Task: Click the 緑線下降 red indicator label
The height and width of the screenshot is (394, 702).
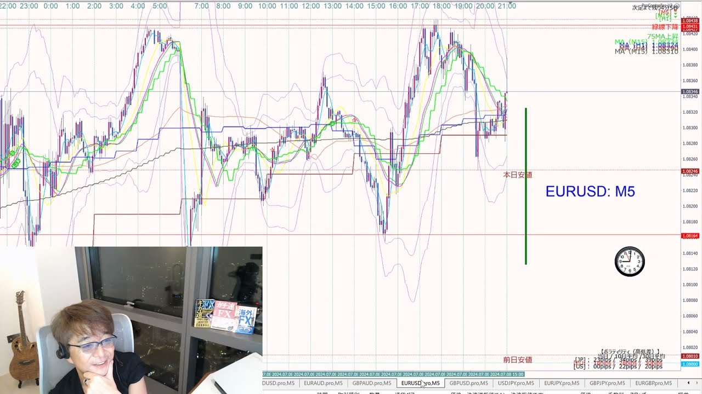Action: pos(665,27)
